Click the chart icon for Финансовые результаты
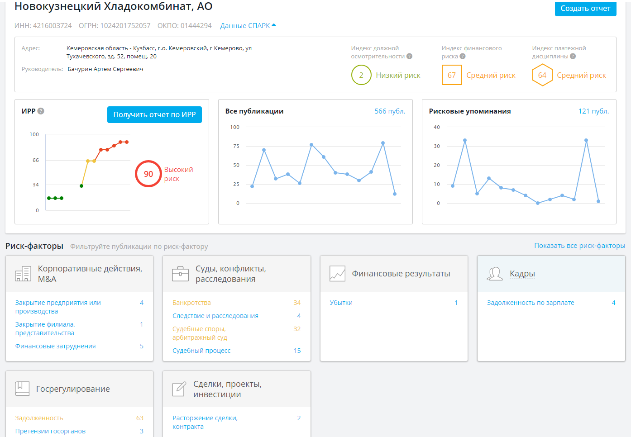Viewport: 631px width, 437px height. 337,274
